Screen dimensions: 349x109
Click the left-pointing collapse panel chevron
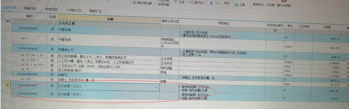(x=2, y=15)
